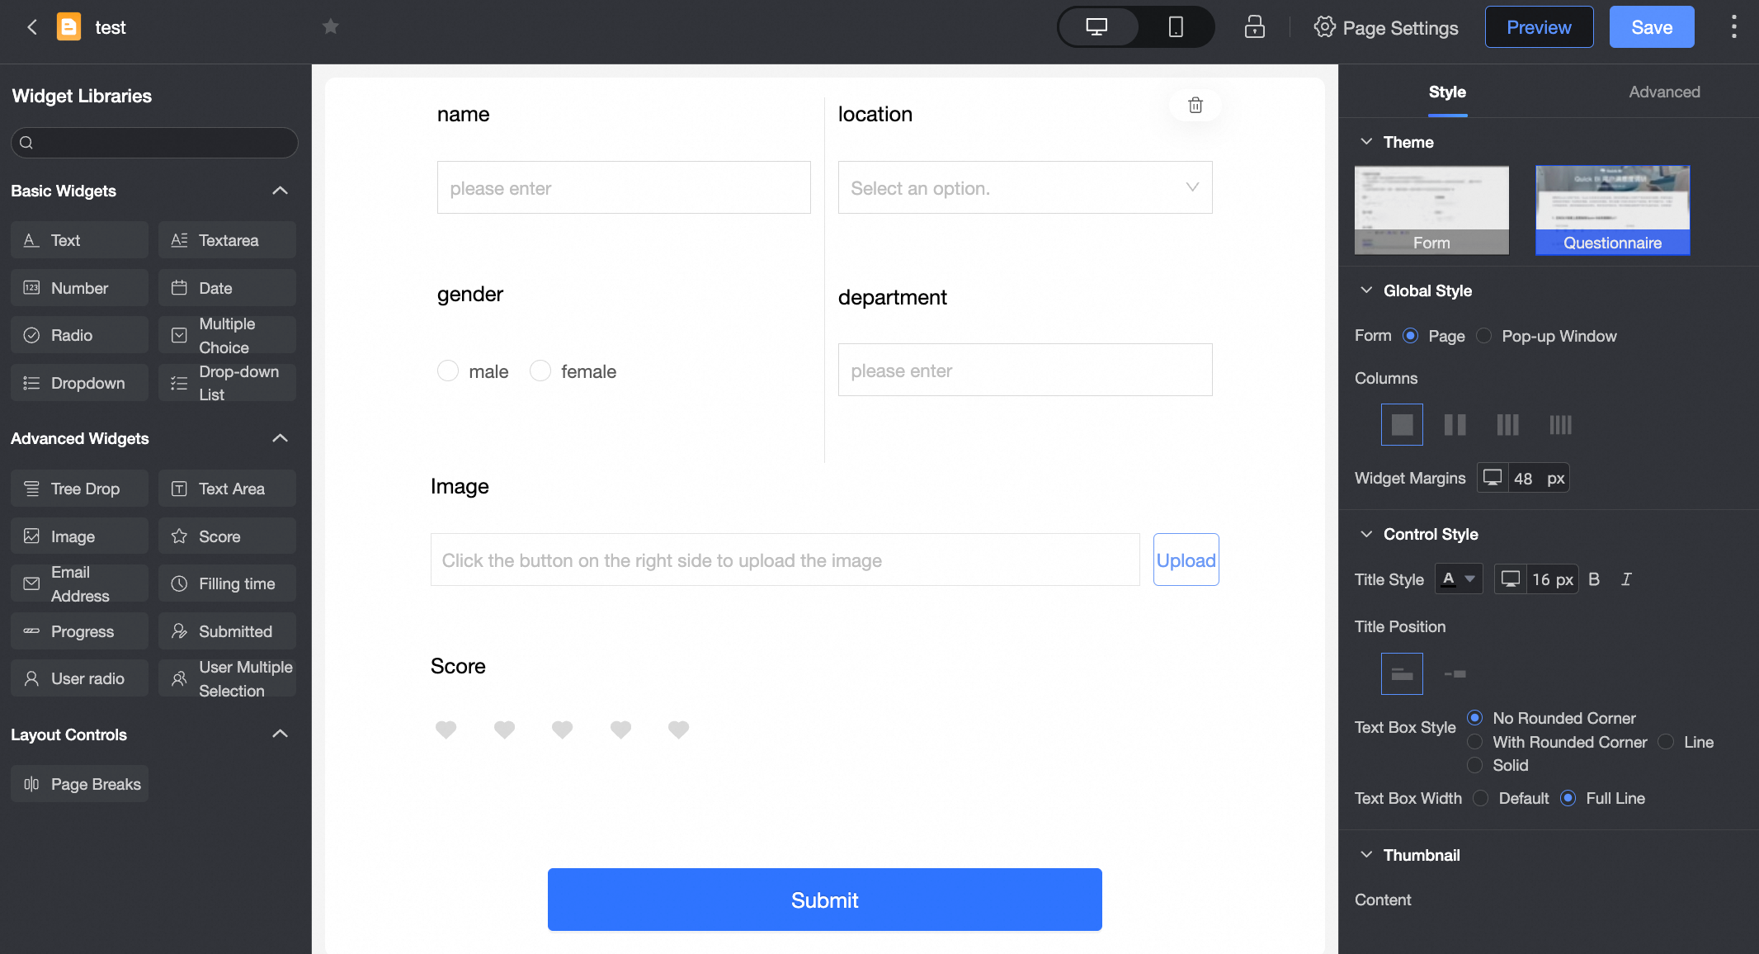Open the location dropdown field
The height and width of the screenshot is (954, 1759).
pyautogui.click(x=1025, y=188)
